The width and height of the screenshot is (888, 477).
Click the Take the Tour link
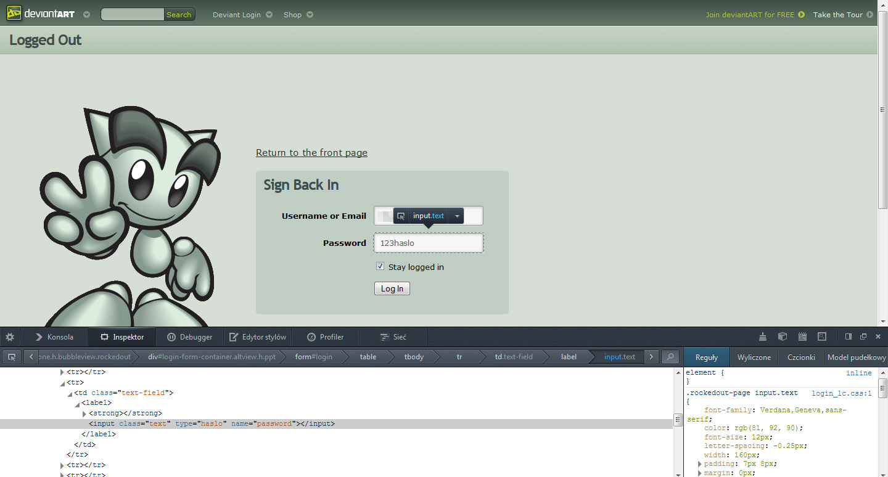point(837,14)
